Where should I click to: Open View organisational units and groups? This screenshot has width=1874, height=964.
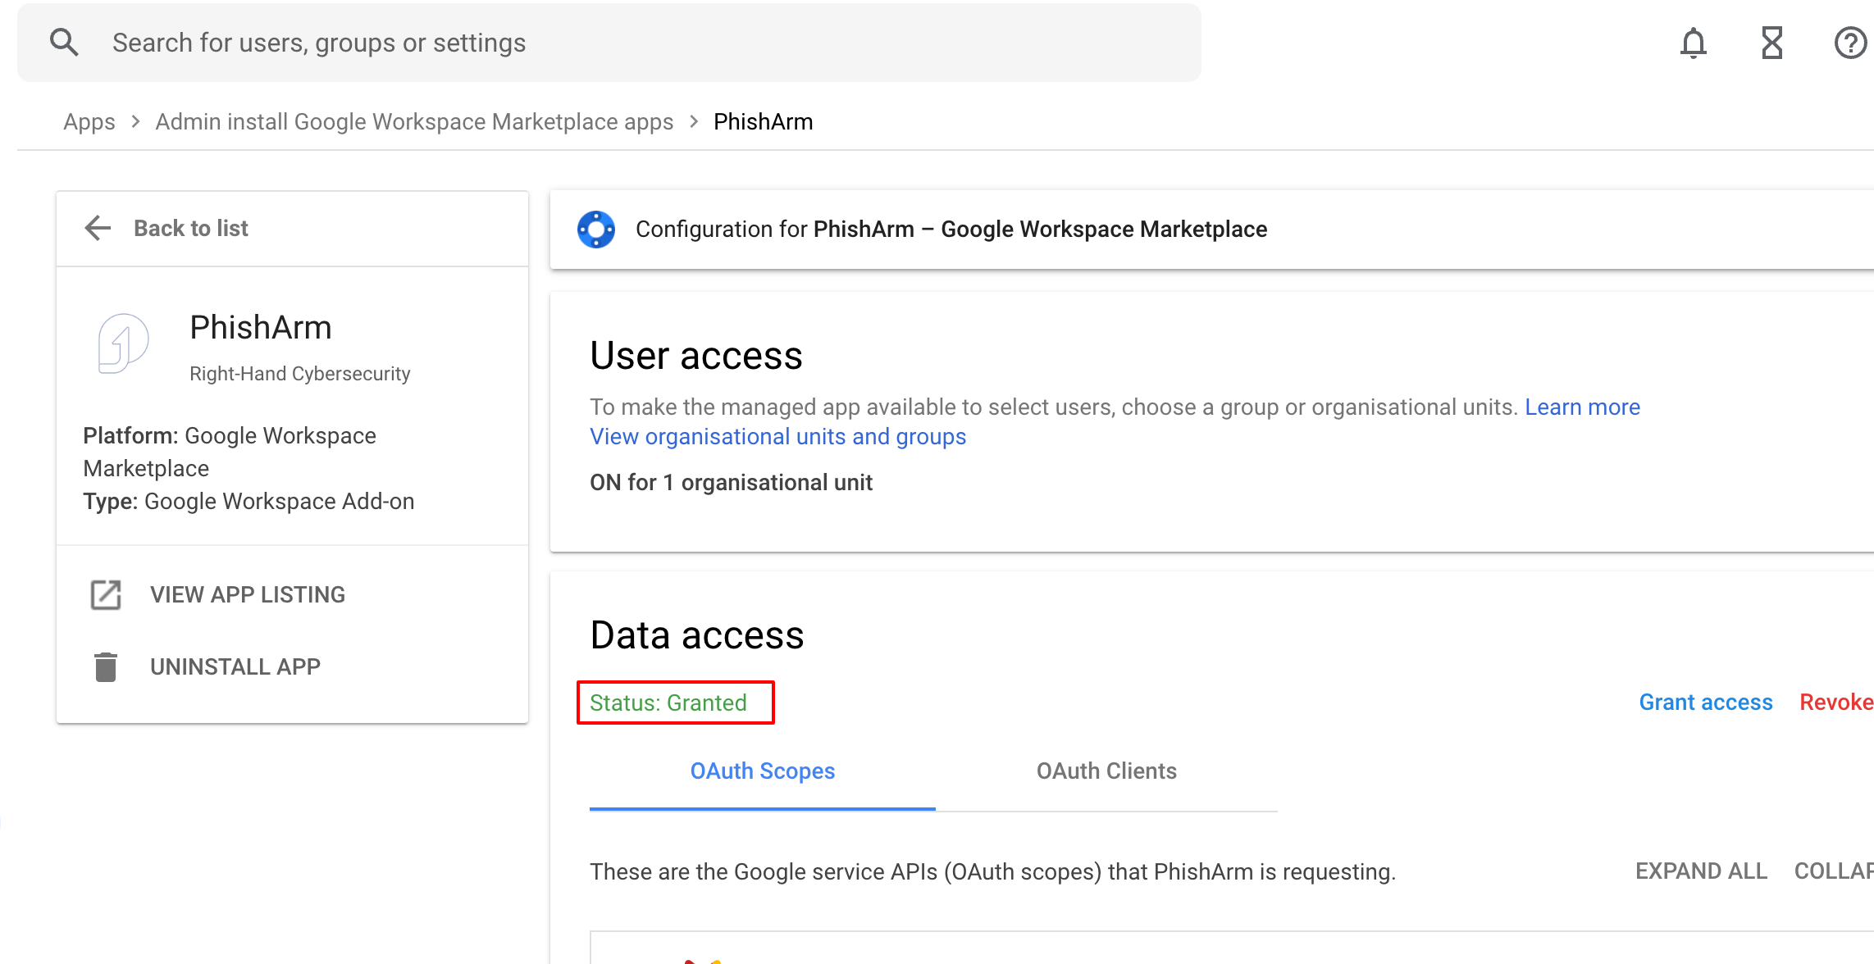coord(777,437)
